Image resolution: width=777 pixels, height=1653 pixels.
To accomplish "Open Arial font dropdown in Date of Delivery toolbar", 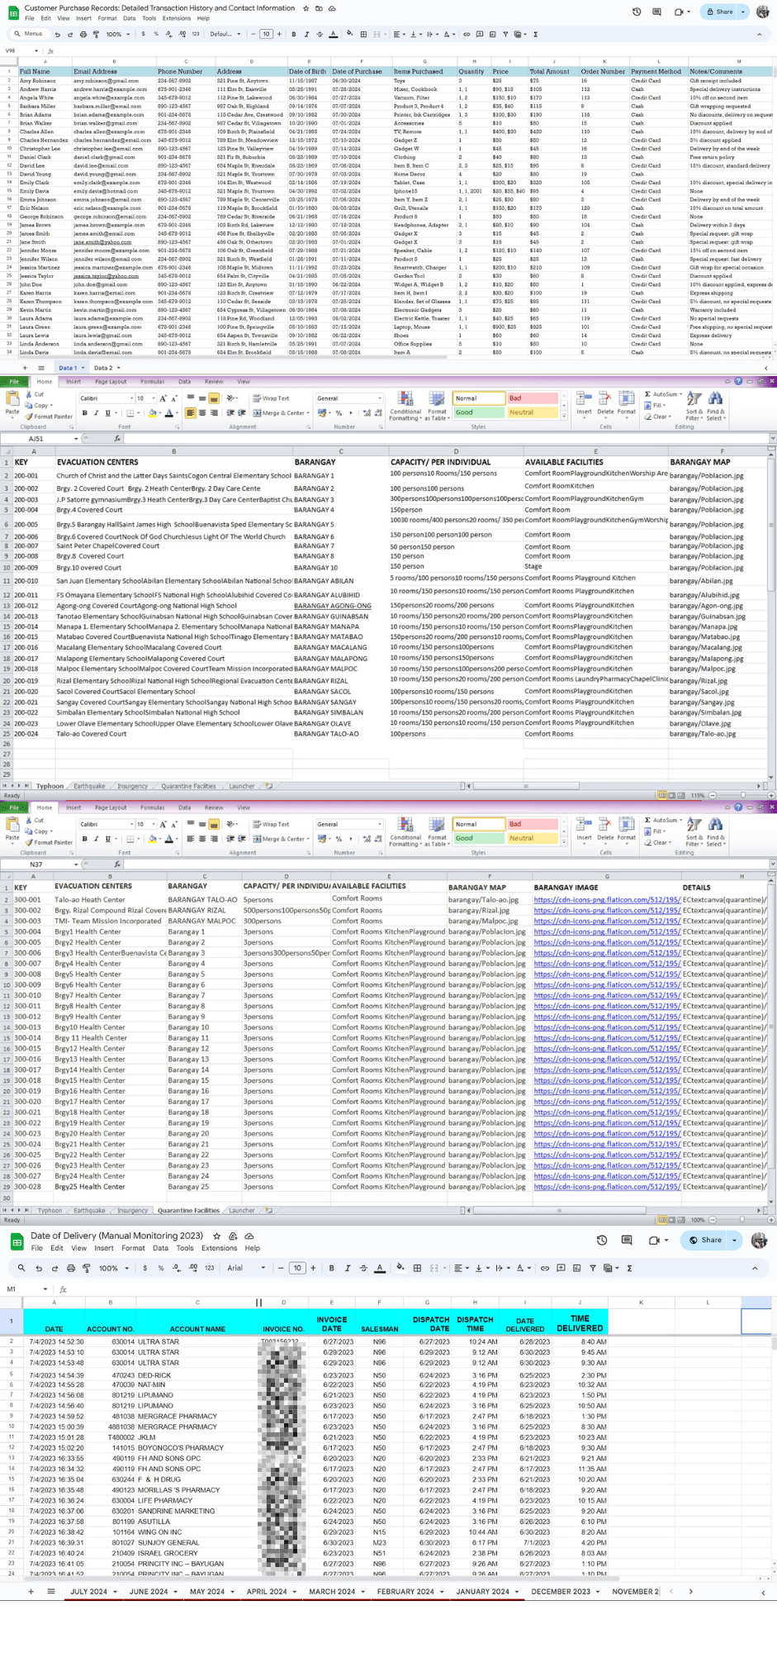I will 247,1268.
